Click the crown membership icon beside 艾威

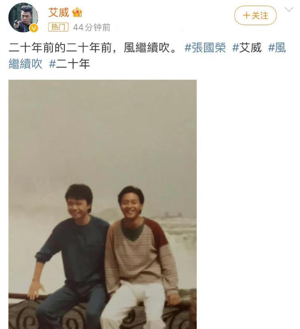(77, 13)
